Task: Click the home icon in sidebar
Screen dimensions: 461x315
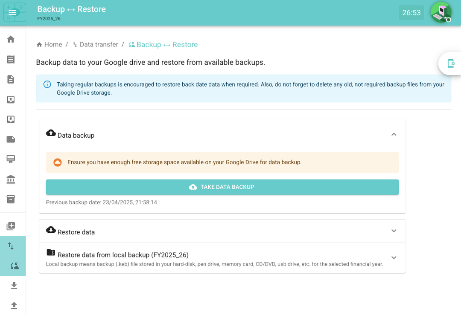Action: 11,39
